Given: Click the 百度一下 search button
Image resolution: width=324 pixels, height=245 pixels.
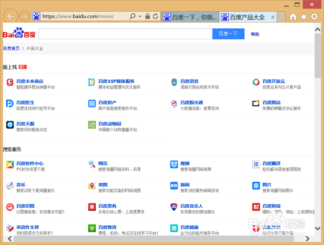Looking at the screenshot, I should (228, 34).
